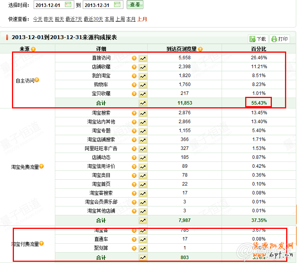Click the help icon next to 自主访问
The height and width of the screenshot is (263, 297).
coord(38,80)
